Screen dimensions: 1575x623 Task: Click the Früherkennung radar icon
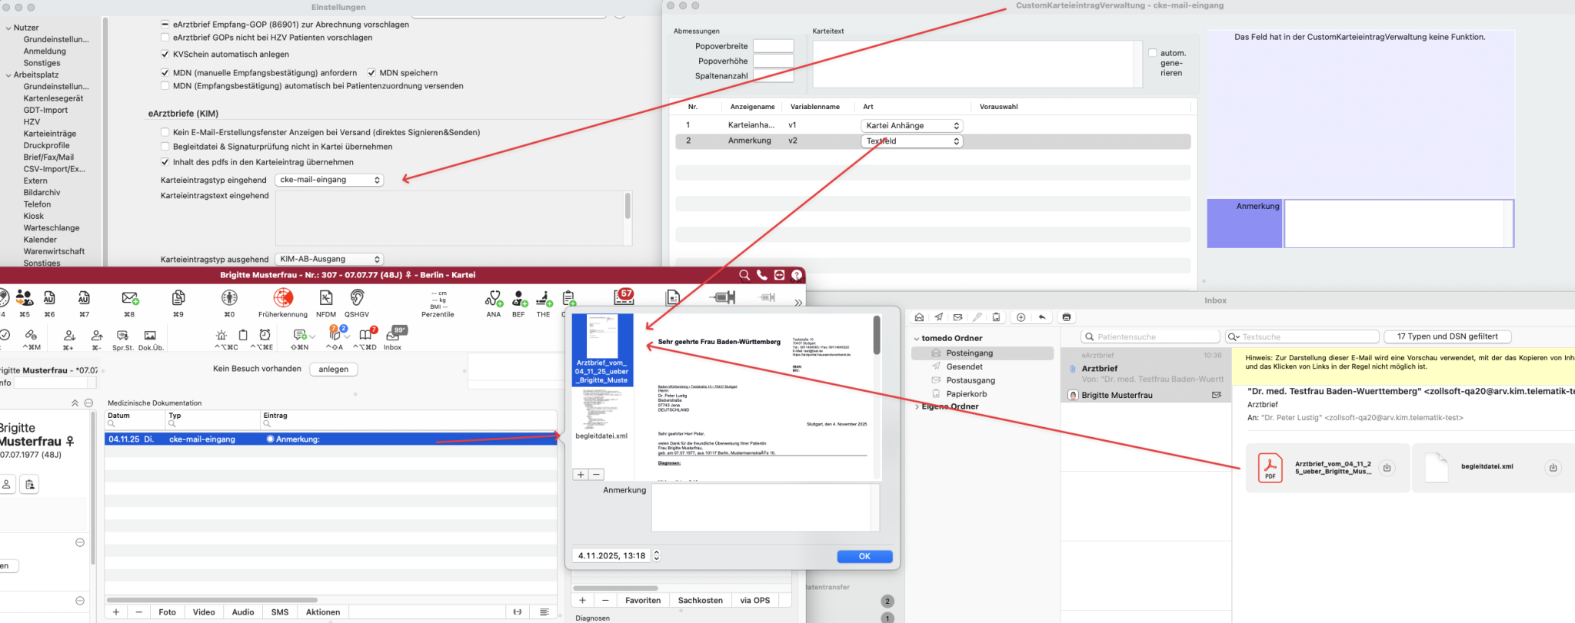(283, 298)
